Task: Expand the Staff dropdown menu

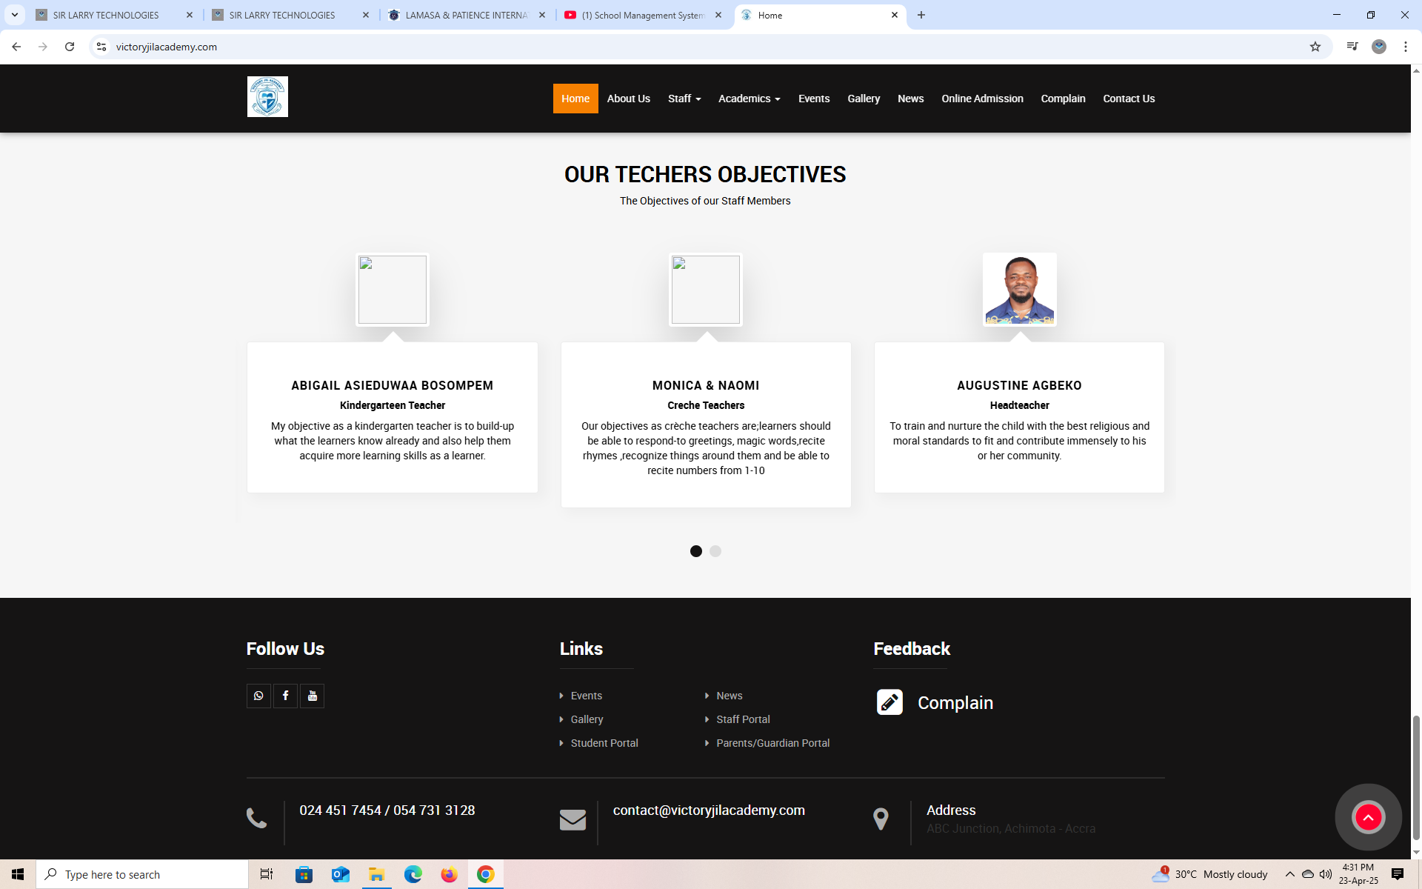Action: pos(684,99)
